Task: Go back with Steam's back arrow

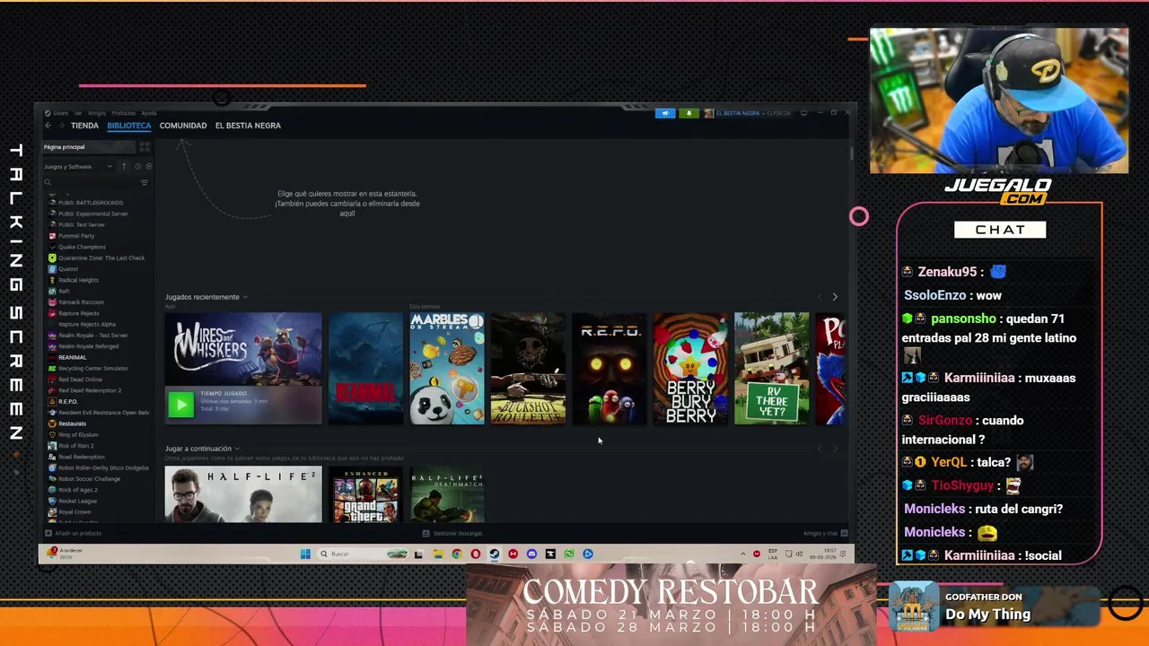Action: pyautogui.click(x=48, y=126)
